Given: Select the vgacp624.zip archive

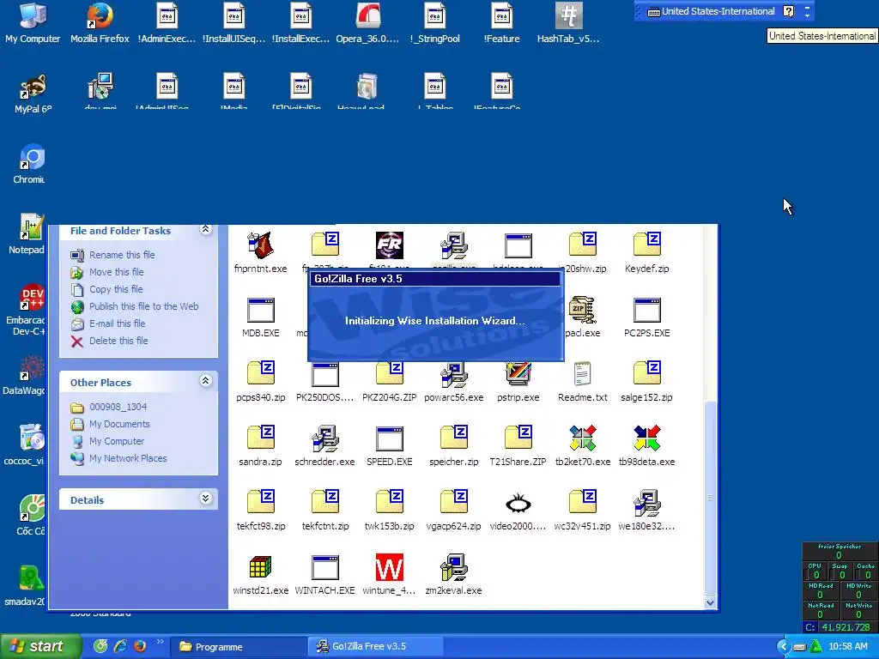Looking at the screenshot, I should (454, 503).
